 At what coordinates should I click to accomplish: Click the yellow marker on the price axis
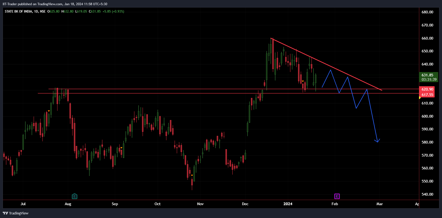420,97
